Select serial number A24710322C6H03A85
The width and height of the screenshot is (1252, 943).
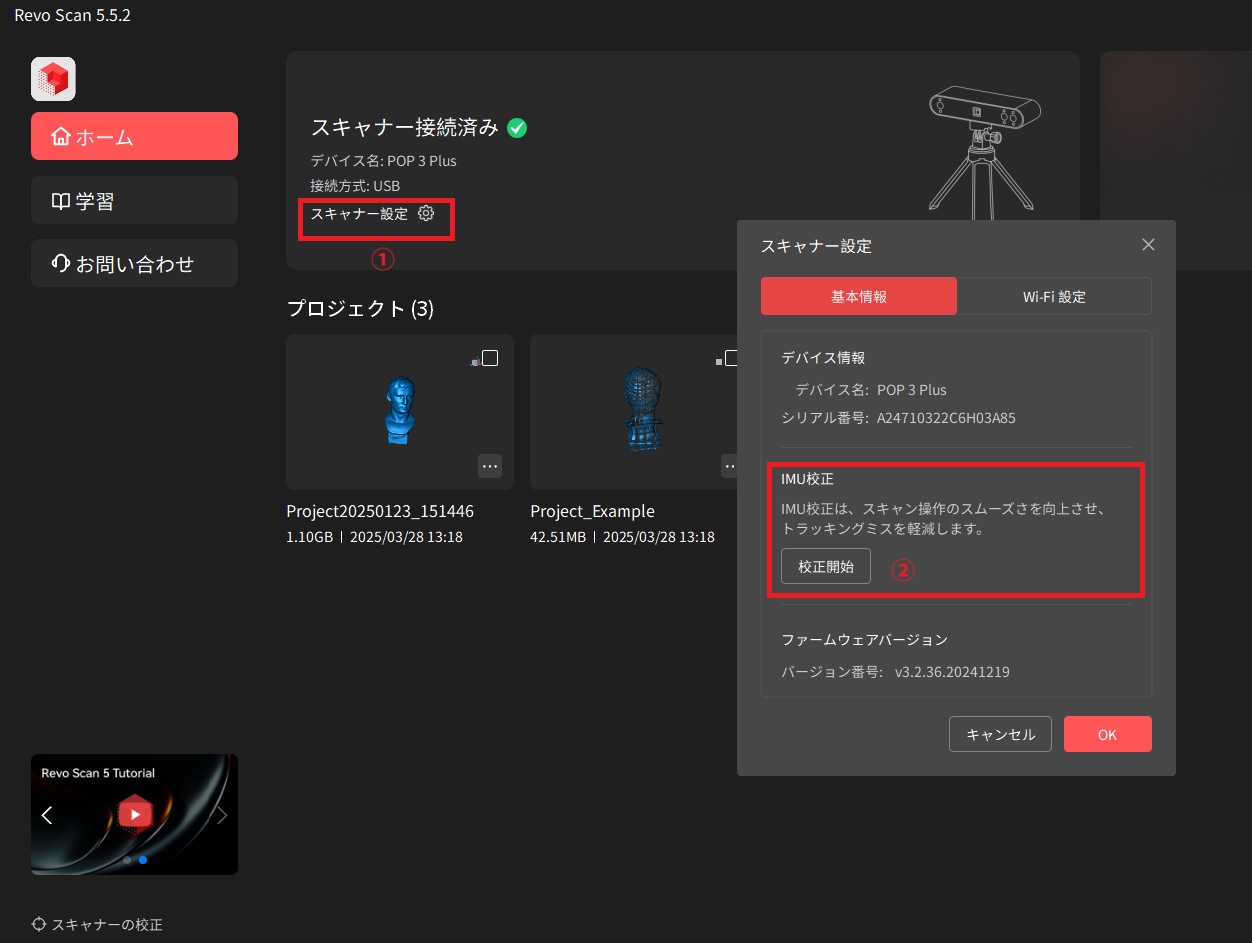coord(946,418)
